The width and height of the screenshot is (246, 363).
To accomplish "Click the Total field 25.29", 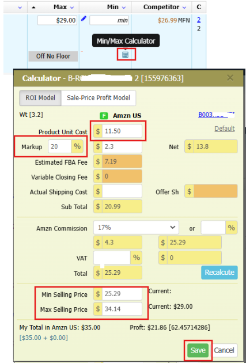I will point(122,273).
